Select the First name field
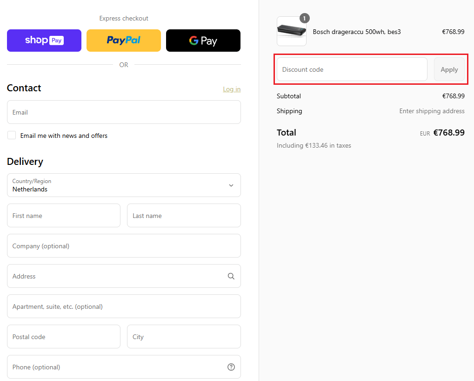The height and width of the screenshot is (381, 474). point(64,216)
